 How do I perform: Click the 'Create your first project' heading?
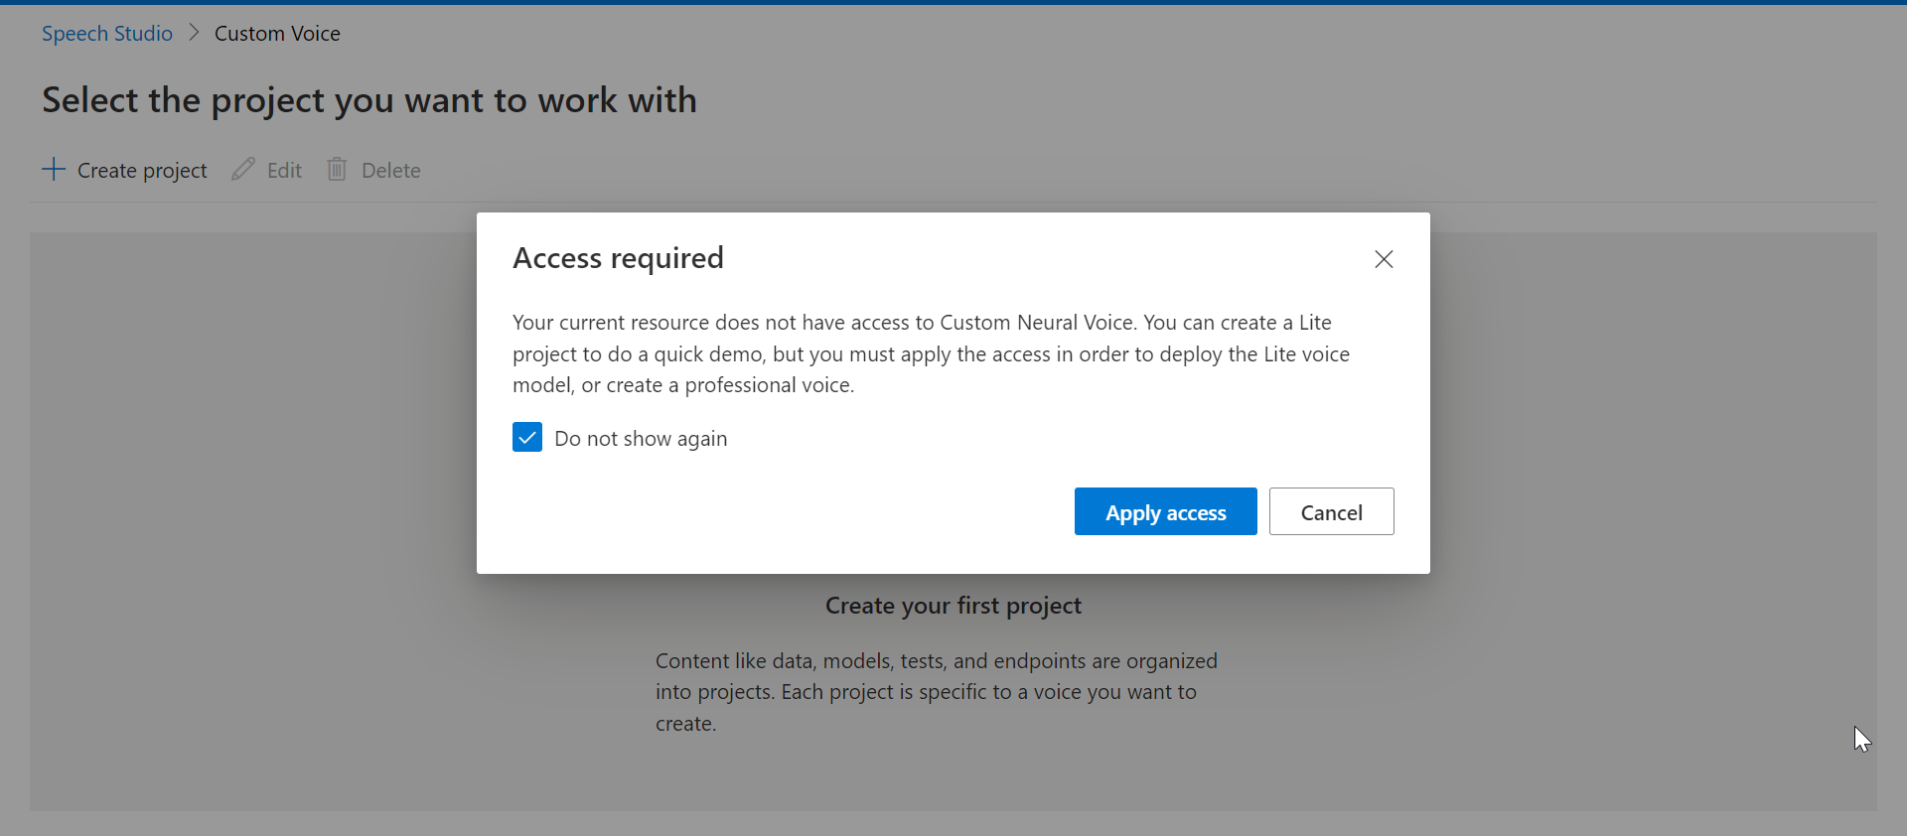click(953, 606)
